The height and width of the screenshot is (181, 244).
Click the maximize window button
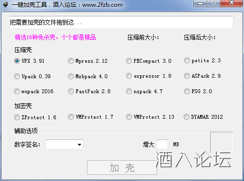click(214, 3)
